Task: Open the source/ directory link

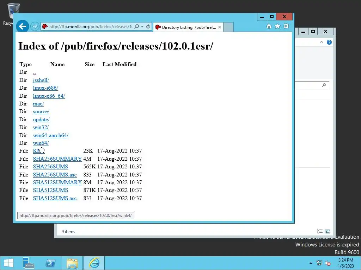Action: (41, 111)
